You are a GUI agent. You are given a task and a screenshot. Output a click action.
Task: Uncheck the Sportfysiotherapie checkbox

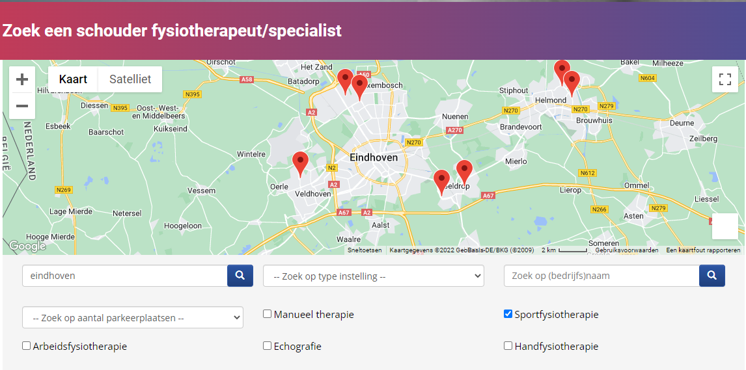(x=508, y=314)
